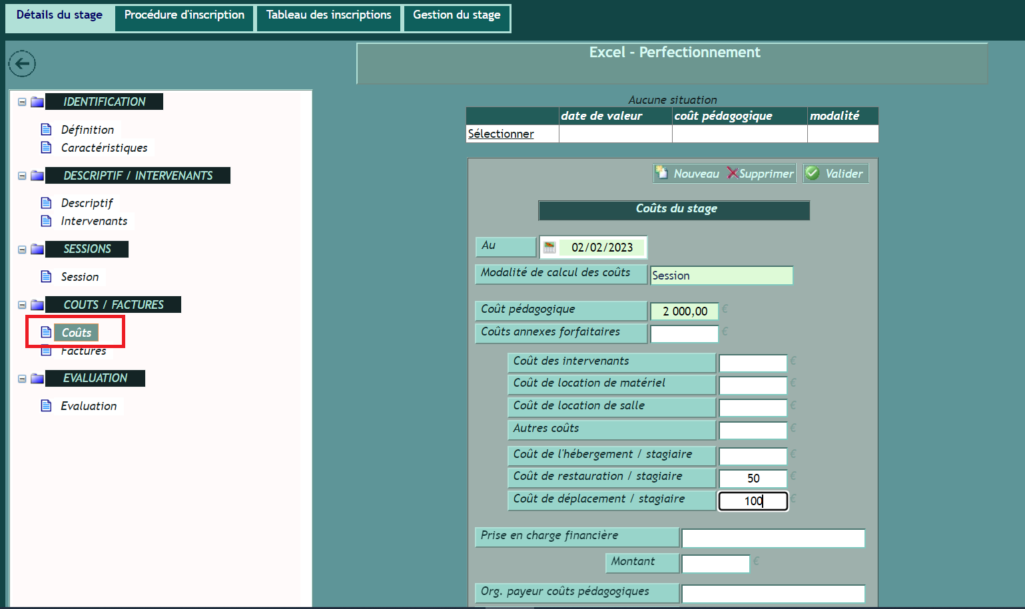Click the document icon beside Définition
Image resolution: width=1025 pixels, height=609 pixels.
(x=46, y=129)
